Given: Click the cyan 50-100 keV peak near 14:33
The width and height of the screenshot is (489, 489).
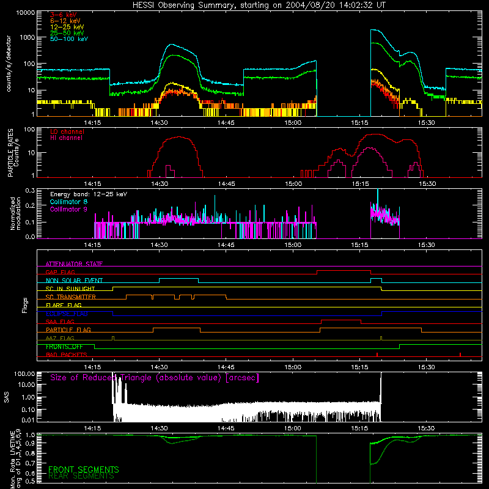Looking at the screenshot, I should 172,45.
